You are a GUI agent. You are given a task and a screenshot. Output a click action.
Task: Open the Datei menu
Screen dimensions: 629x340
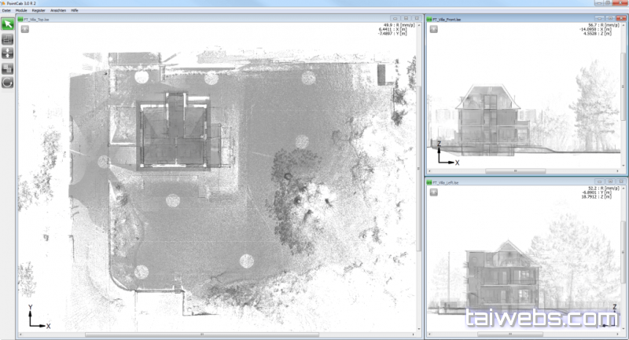[x=6, y=11]
